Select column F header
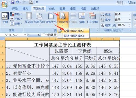Screen dimensions: 136x98 pyautogui.click(x=102, y=39)
